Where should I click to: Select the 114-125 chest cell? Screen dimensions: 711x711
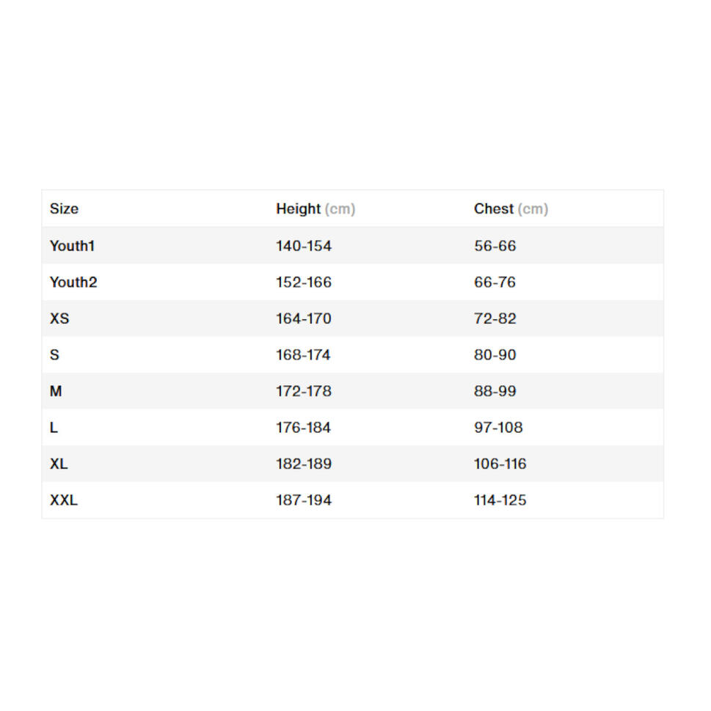pyautogui.click(x=500, y=500)
